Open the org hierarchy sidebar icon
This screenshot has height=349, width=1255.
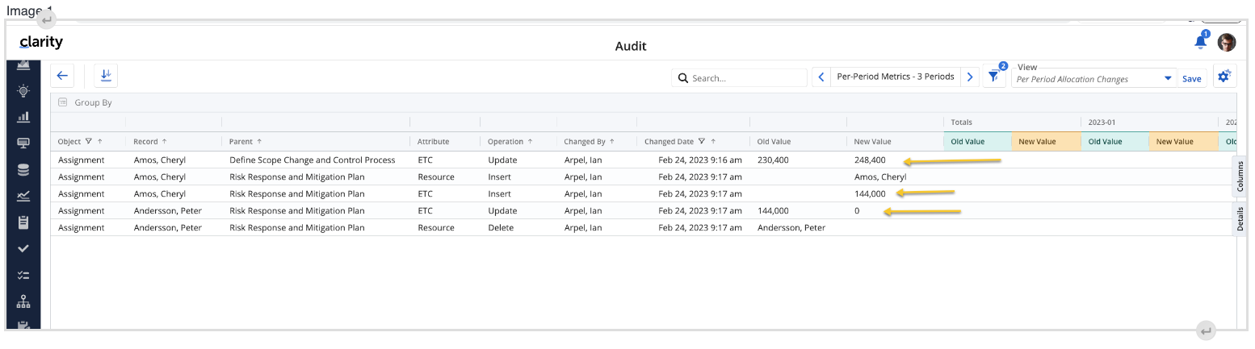[x=23, y=301]
